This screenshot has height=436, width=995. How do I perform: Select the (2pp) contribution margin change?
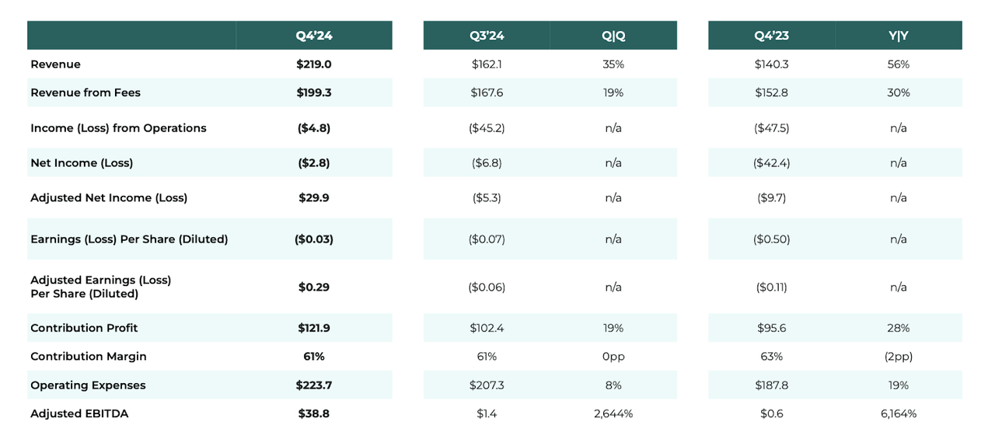tap(899, 357)
